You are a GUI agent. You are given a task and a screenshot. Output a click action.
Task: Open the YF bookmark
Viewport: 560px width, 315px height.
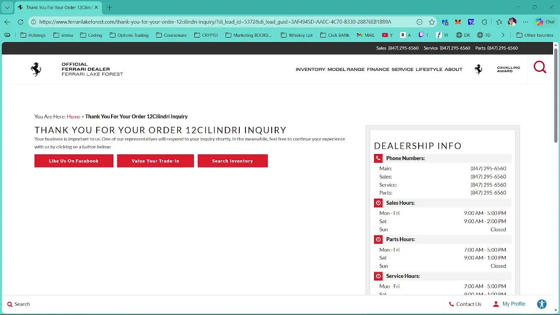pos(442,35)
